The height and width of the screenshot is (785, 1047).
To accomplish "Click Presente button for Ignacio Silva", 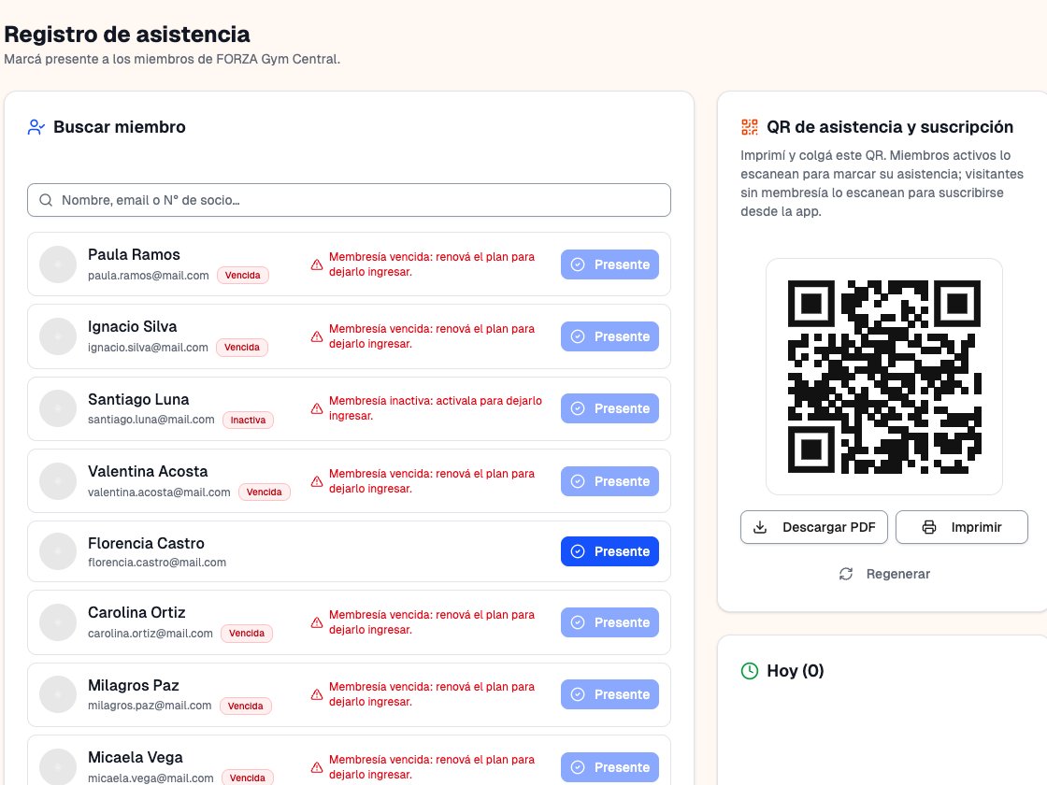I will 610,336.
